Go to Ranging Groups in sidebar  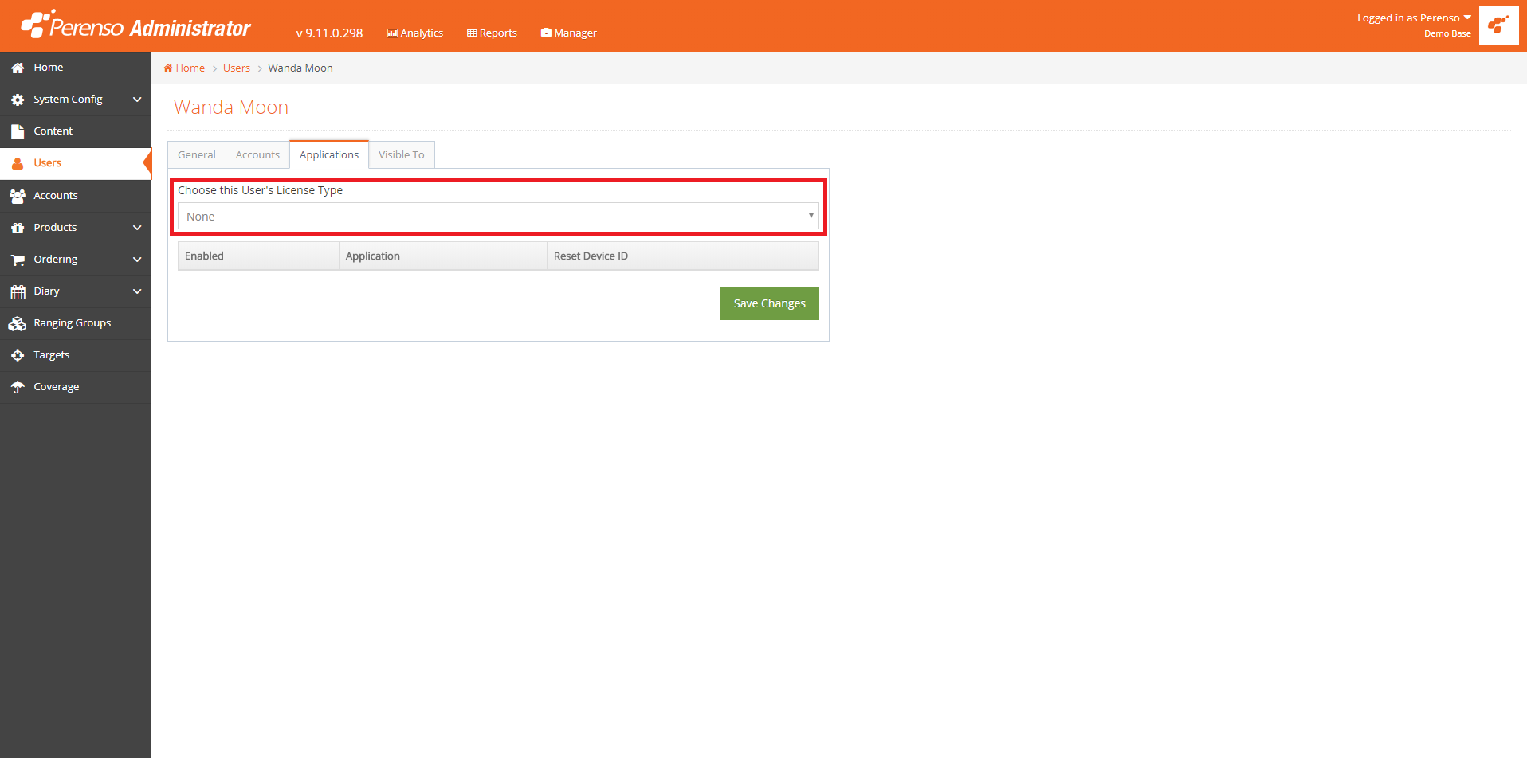click(75, 323)
